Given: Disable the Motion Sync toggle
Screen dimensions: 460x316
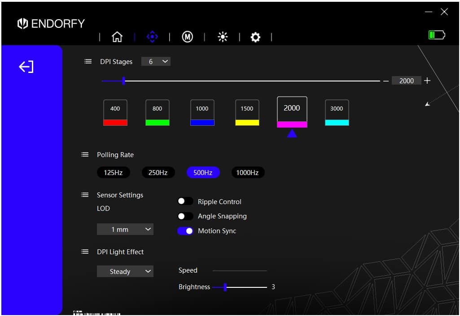Looking at the screenshot, I should click(185, 231).
